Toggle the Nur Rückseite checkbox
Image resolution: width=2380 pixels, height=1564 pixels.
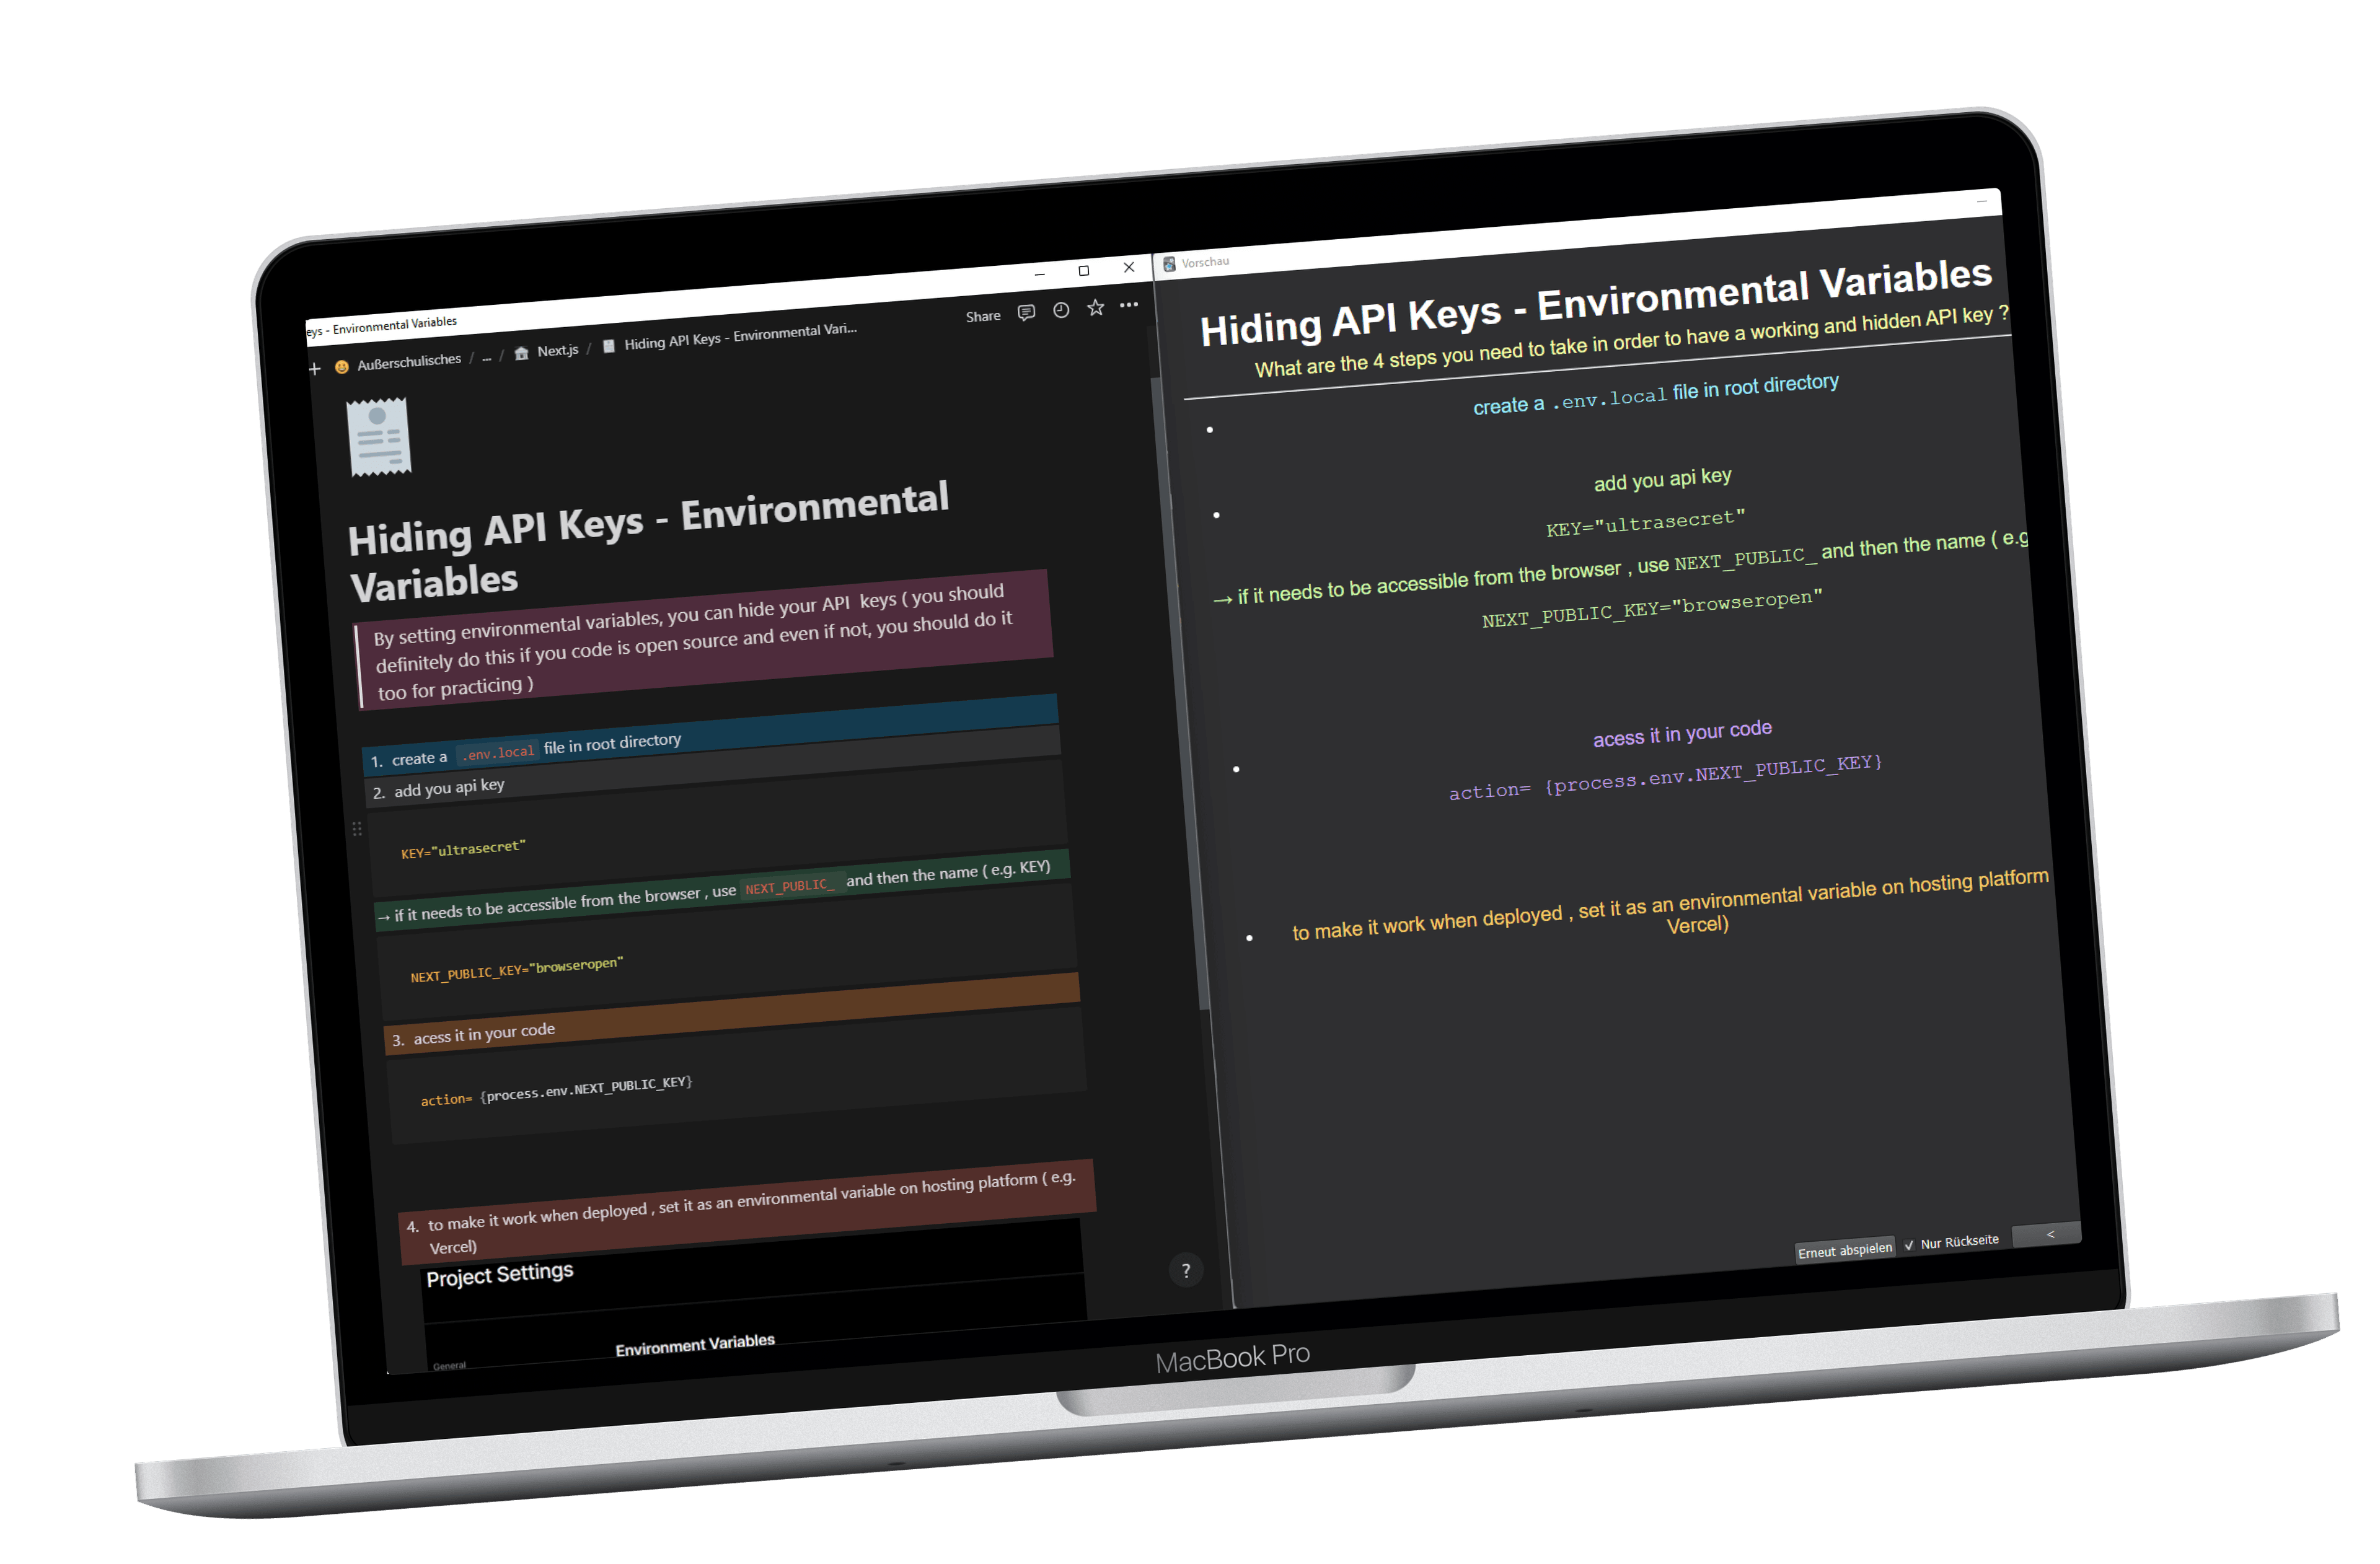pyautogui.click(x=1909, y=1245)
